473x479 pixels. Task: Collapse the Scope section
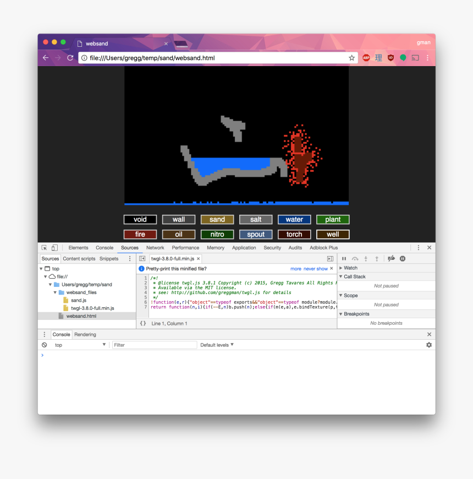(x=341, y=296)
